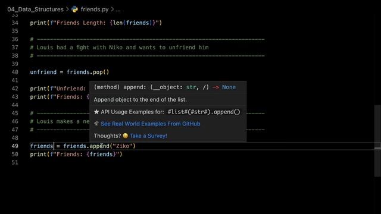381x214 pixels.
Task: Click the append method name on line 49
Action: [99, 146]
